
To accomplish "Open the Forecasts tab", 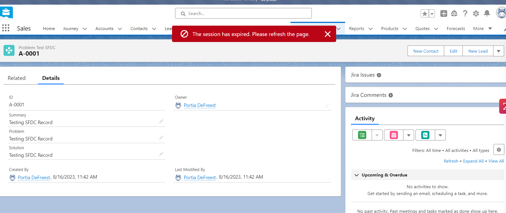I will 456,29.
